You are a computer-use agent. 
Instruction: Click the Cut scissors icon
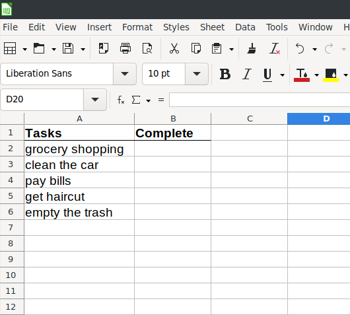pyautogui.click(x=174, y=48)
